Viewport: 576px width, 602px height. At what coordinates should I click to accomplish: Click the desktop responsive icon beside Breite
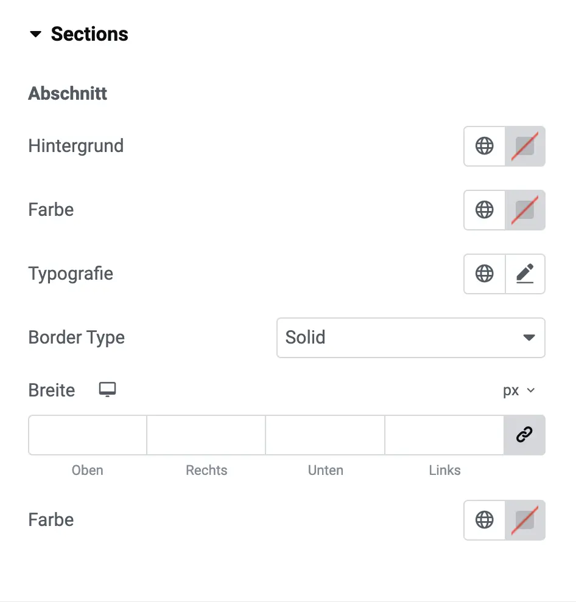[107, 390]
